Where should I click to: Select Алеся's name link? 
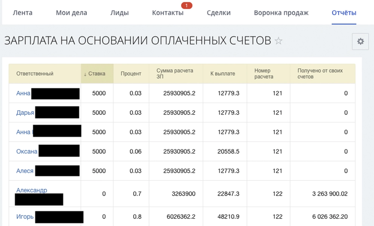(24, 171)
